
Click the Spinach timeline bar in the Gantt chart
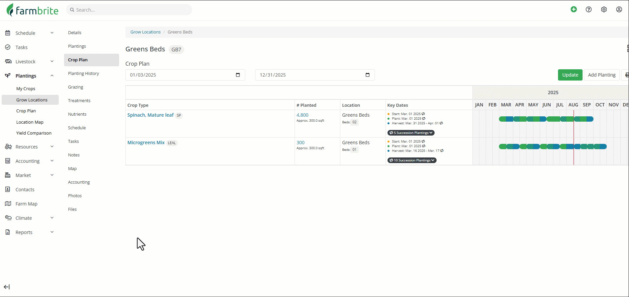[546, 119]
